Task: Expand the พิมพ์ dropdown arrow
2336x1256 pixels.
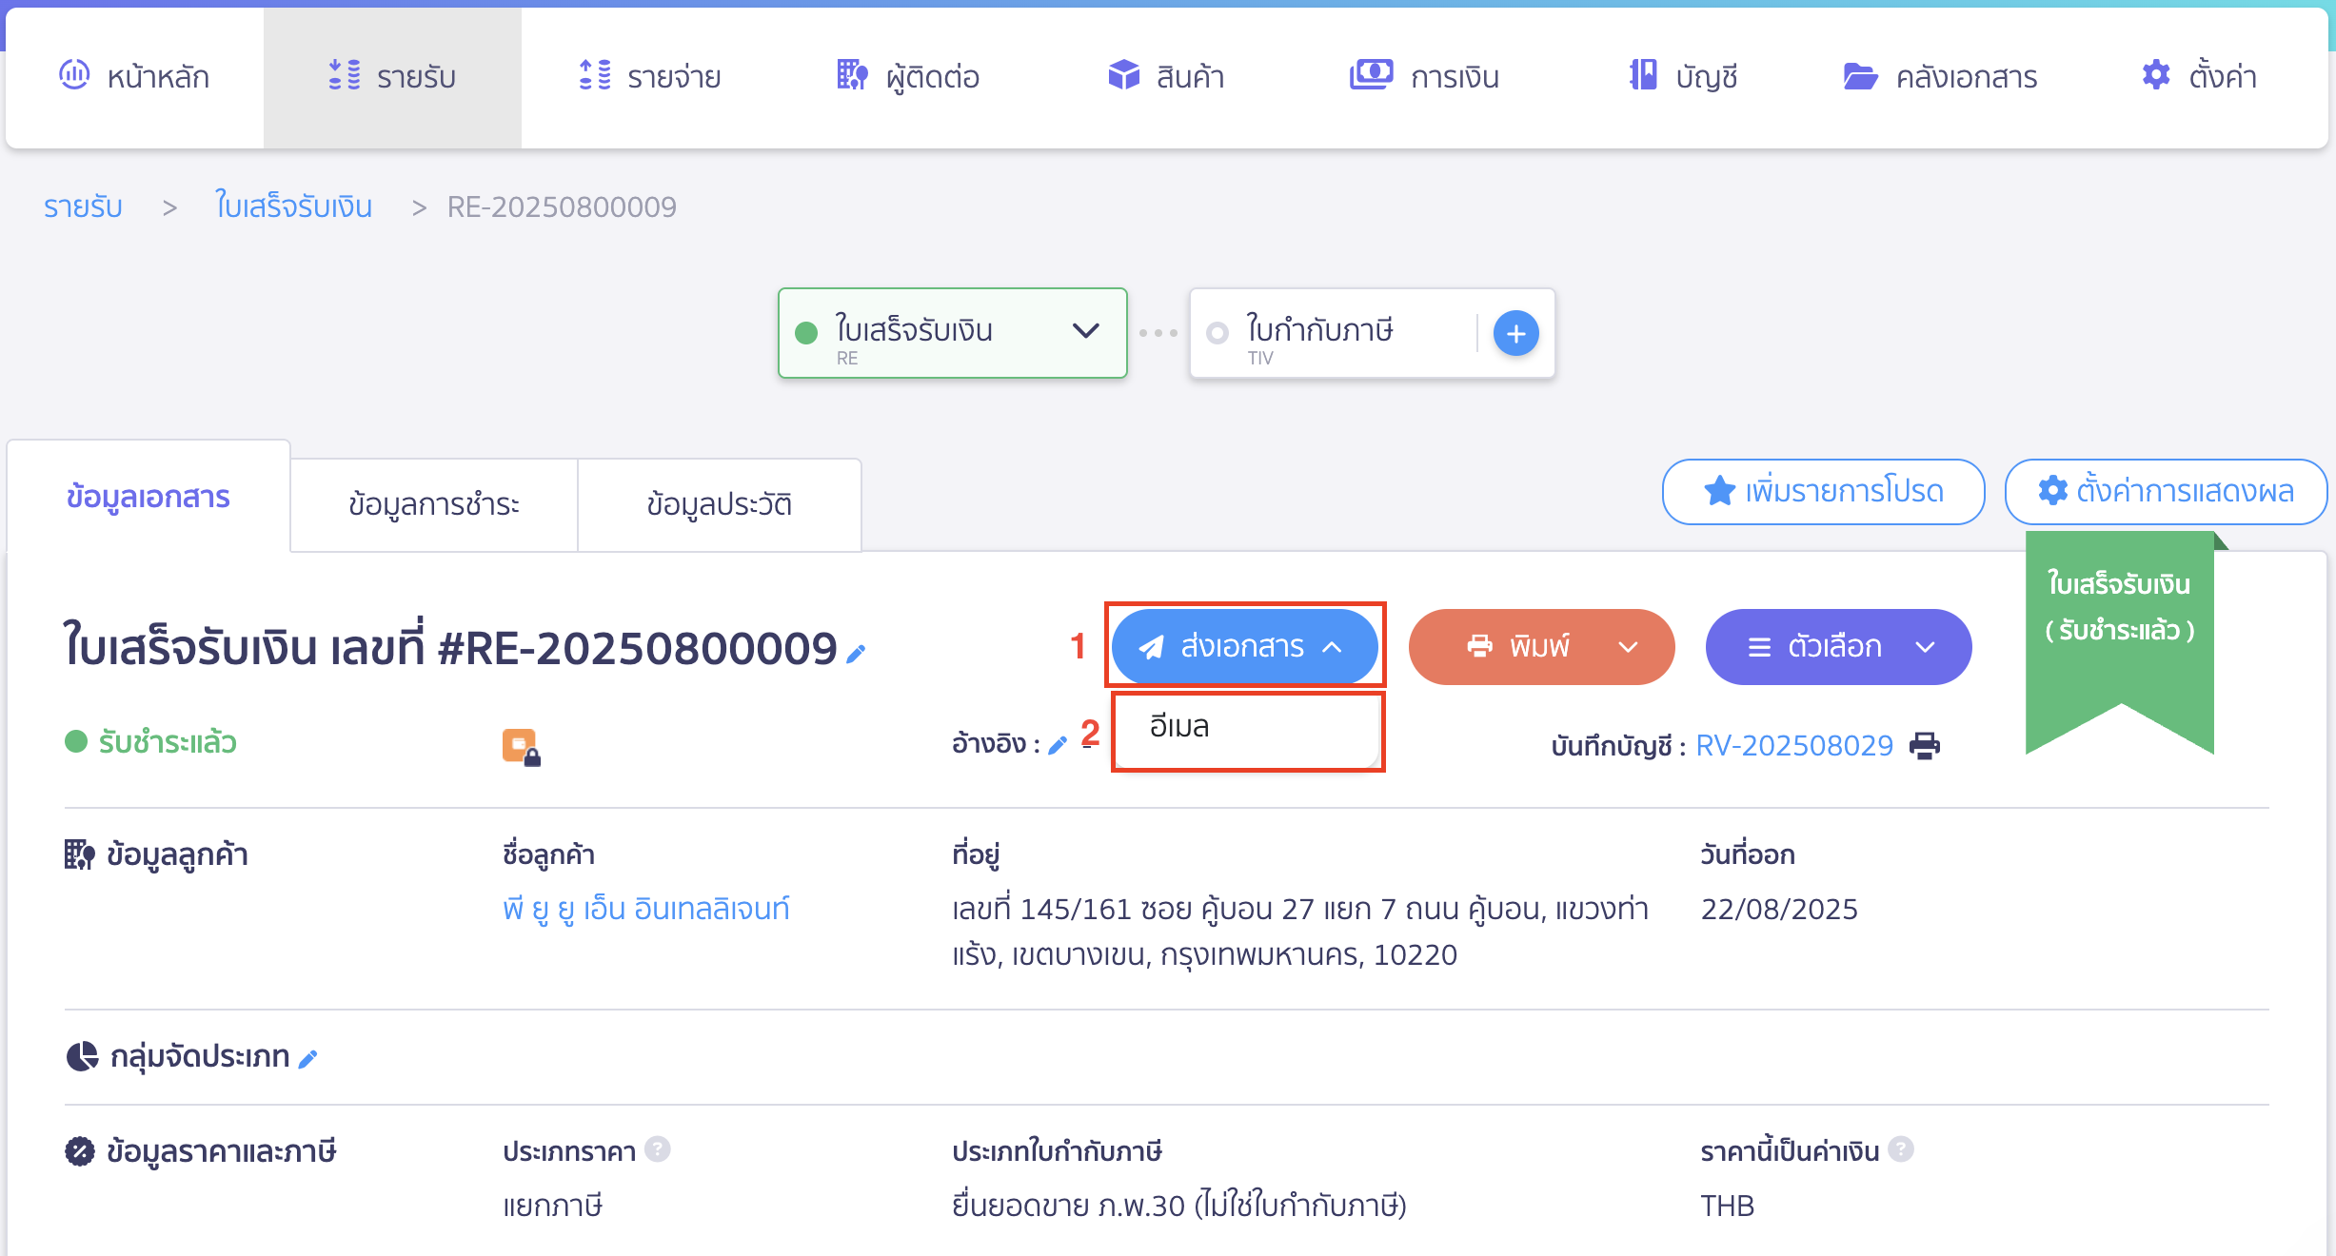Action: [1629, 647]
